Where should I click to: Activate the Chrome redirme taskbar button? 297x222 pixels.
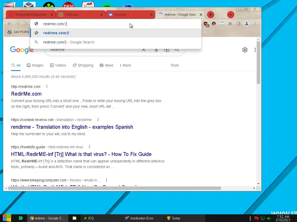coord(47,218)
